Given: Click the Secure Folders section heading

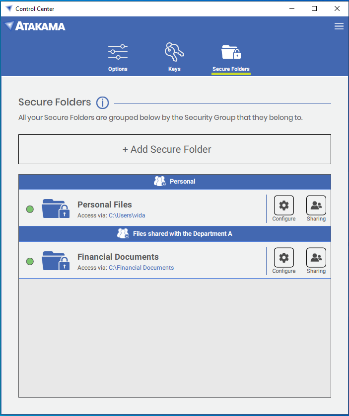Looking at the screenshot, I should click(55, 102).
